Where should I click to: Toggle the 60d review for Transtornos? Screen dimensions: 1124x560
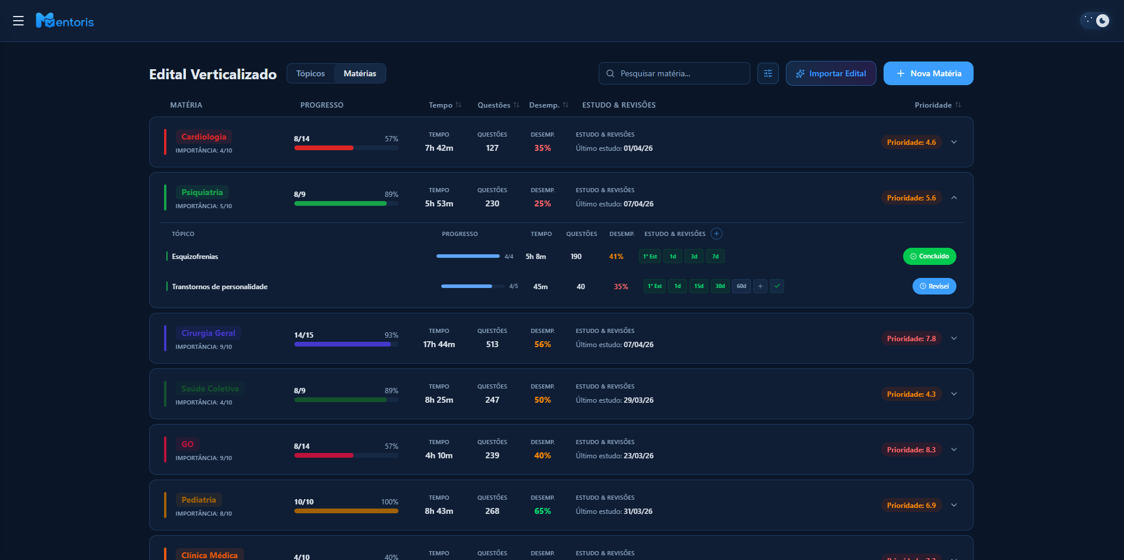pyautogui.click(x=741, y=286)
